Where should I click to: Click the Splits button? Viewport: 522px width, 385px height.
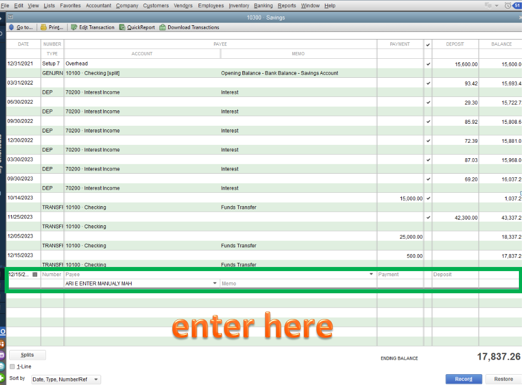27,355
